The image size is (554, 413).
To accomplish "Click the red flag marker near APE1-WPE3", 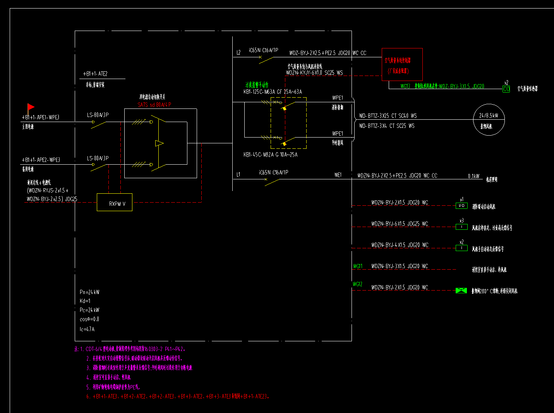I will coord(31,108).
